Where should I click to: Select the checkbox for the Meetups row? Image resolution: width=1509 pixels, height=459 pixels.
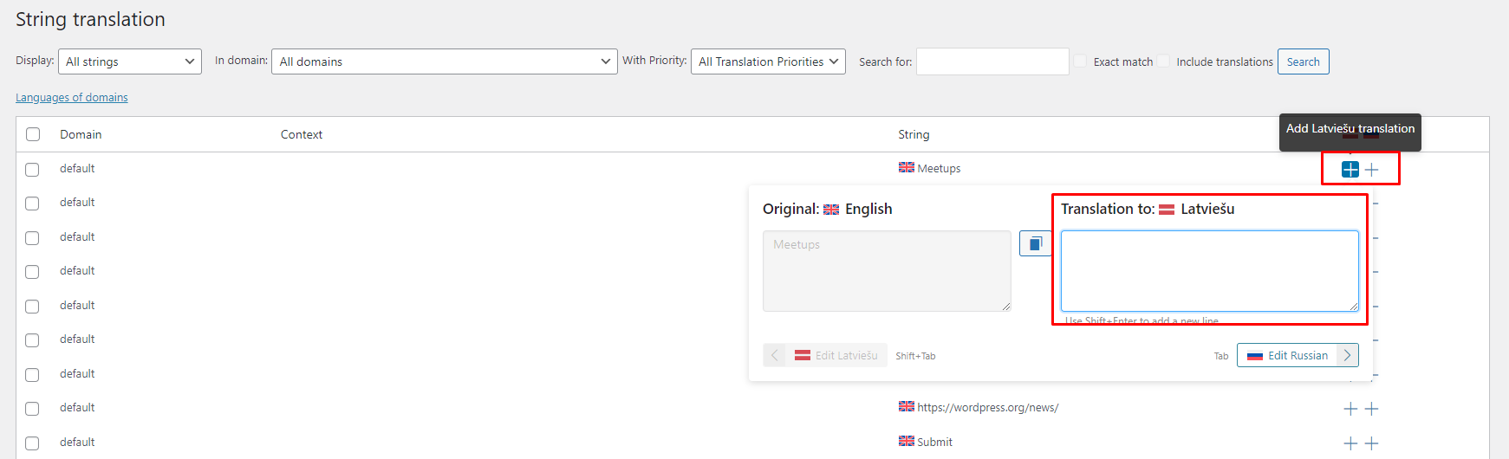[x=33, y=170]
